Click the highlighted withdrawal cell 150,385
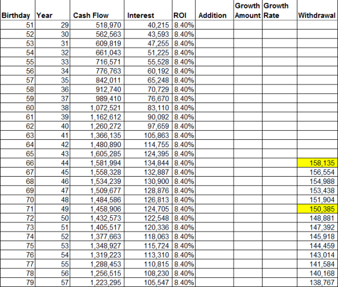 (x=317, y=209)
